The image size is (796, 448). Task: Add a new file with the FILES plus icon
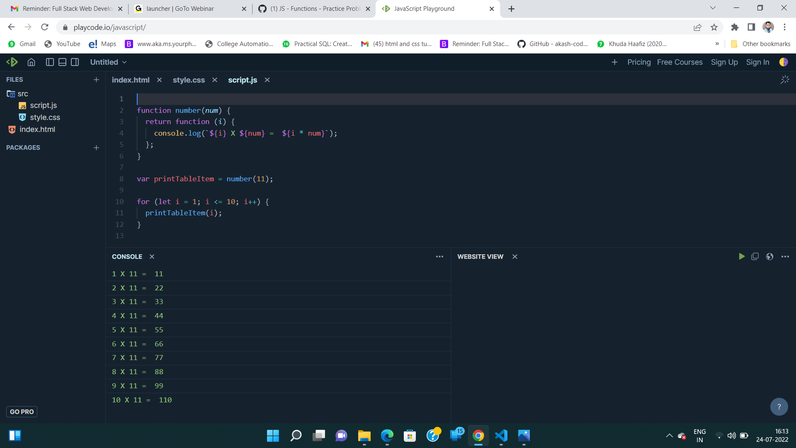(96, 79)
